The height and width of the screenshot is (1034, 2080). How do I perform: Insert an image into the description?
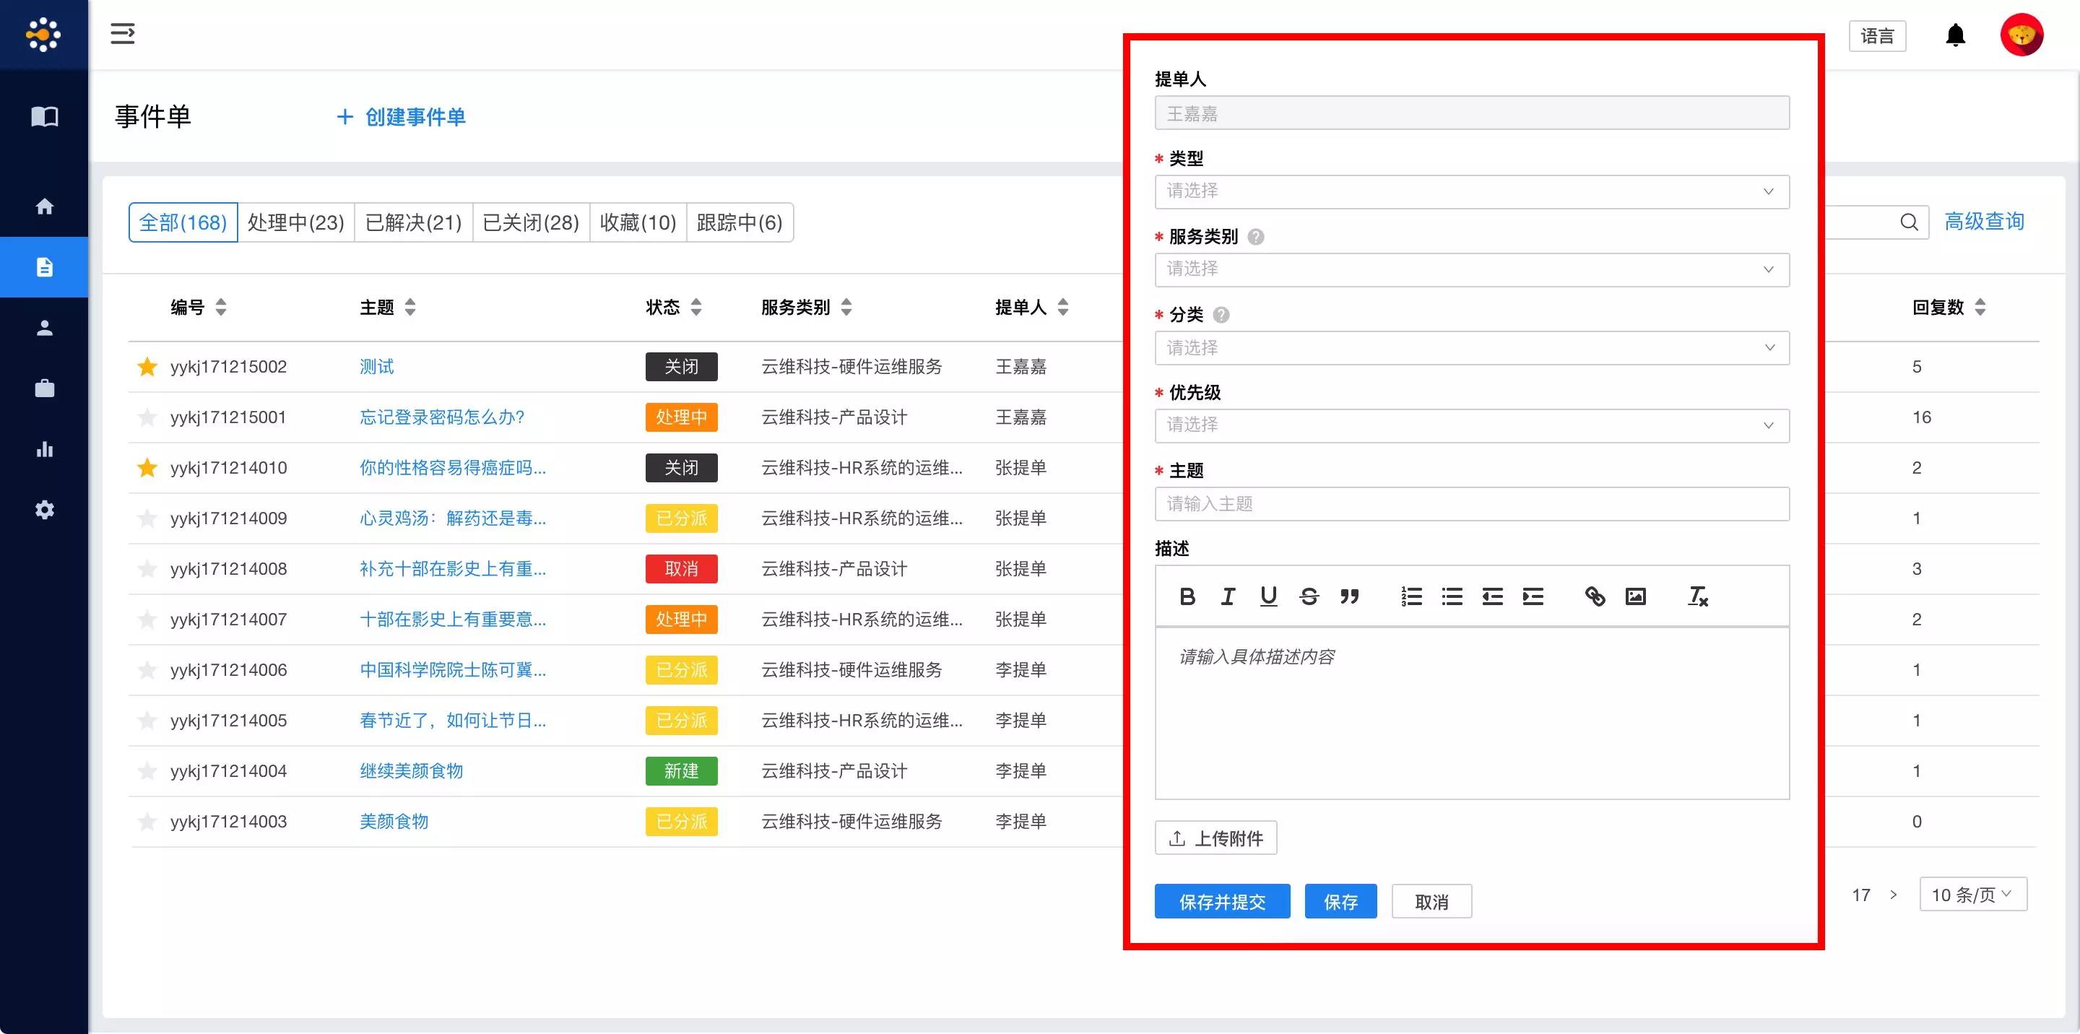[1635, 596]
